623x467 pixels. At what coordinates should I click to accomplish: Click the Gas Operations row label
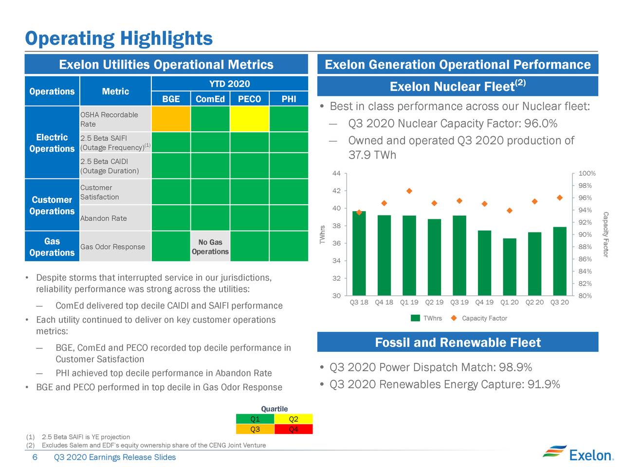(x=52, y=247)
